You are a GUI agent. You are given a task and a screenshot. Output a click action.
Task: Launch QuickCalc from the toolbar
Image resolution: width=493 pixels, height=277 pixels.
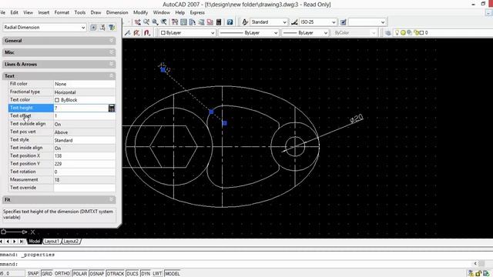219,22
